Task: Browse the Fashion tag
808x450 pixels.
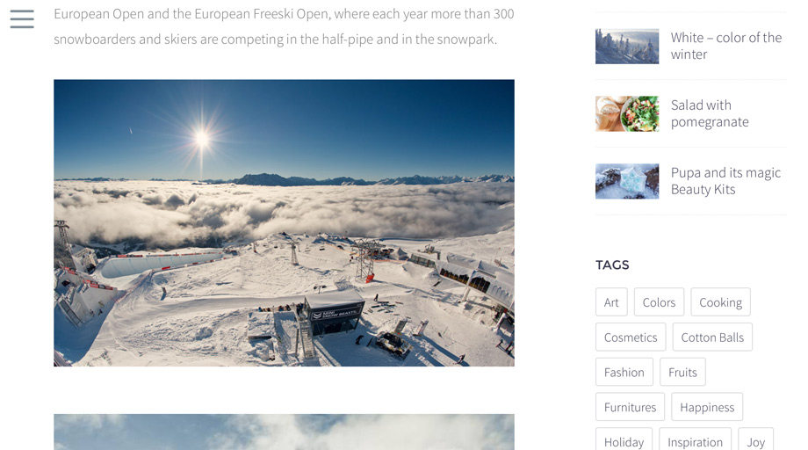Action: point(624,372)
